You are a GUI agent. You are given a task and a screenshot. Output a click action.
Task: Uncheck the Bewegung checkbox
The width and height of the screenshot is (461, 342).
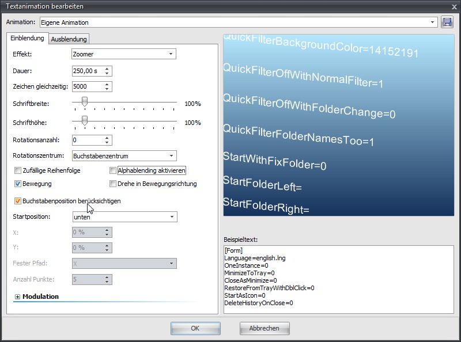tap(18, 184)
